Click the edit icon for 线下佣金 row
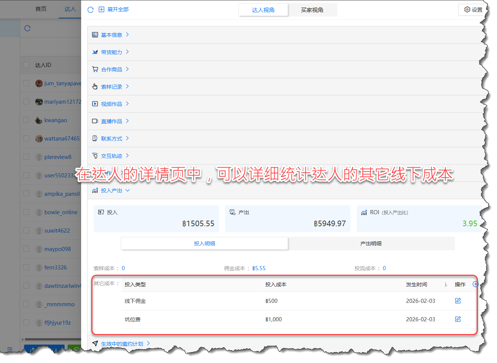Viewport: 497px width, 363px height. pos(458,301)
